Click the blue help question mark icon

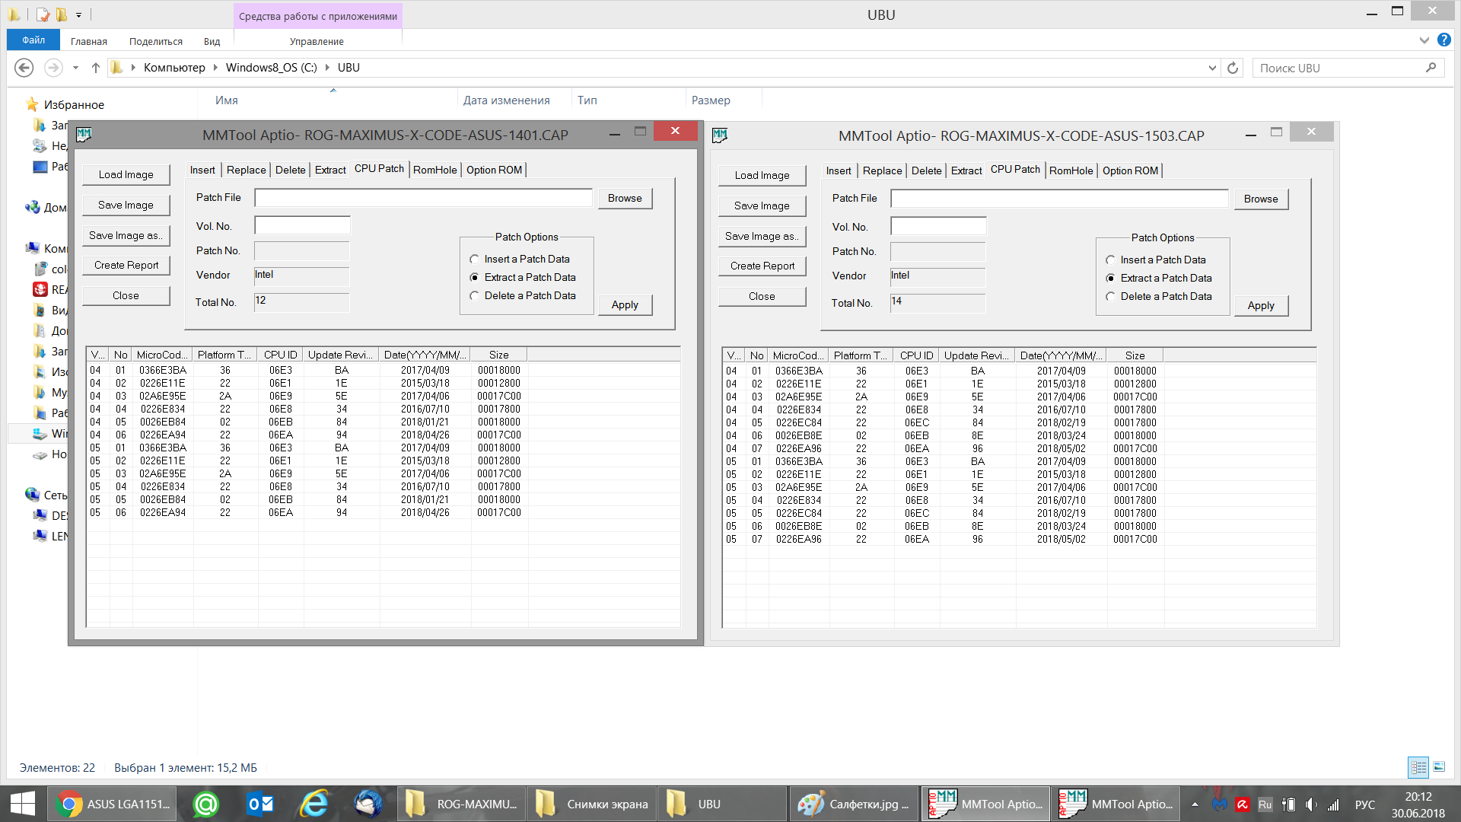coord(1443,40)
